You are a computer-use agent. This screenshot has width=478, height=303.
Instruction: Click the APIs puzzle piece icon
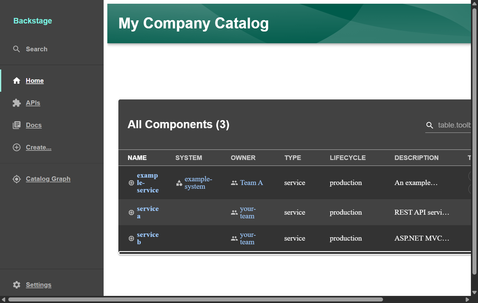[17, 103]
